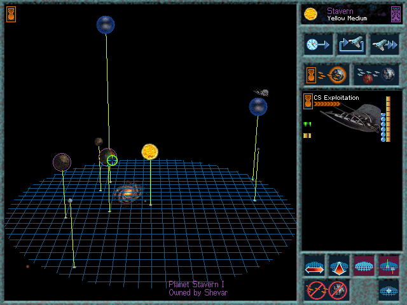
Task: Click the center grid view button
Action: point(389,290)
